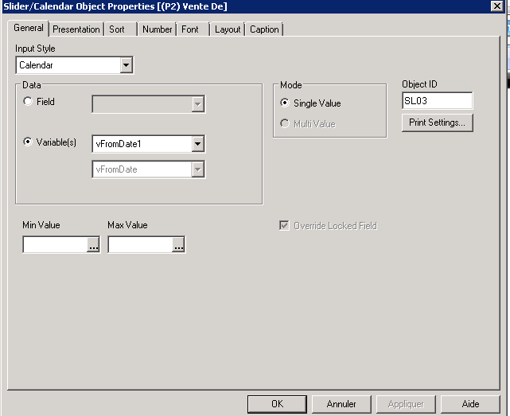Image resolution: width=510 pixels, height=416 pixels.
Task: Click the General tab
Action: [x=29, y=28]
